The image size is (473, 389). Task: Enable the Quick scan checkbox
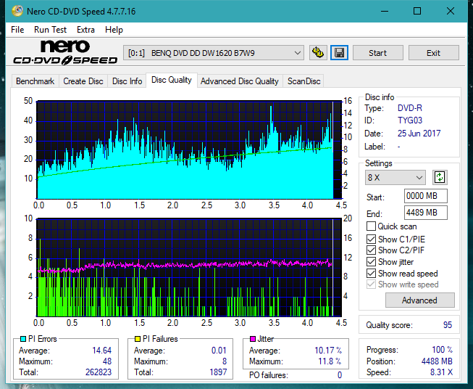click(371, 226)
